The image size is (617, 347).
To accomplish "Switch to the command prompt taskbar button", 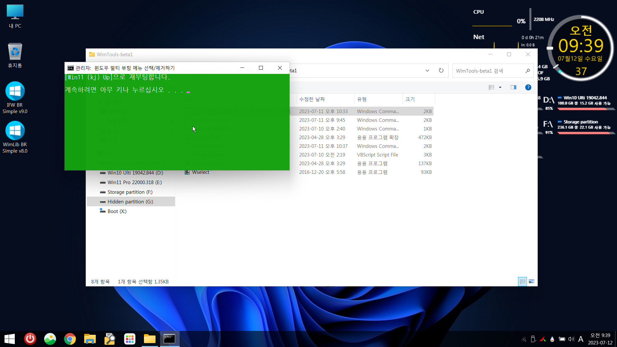I will point(170,339).
